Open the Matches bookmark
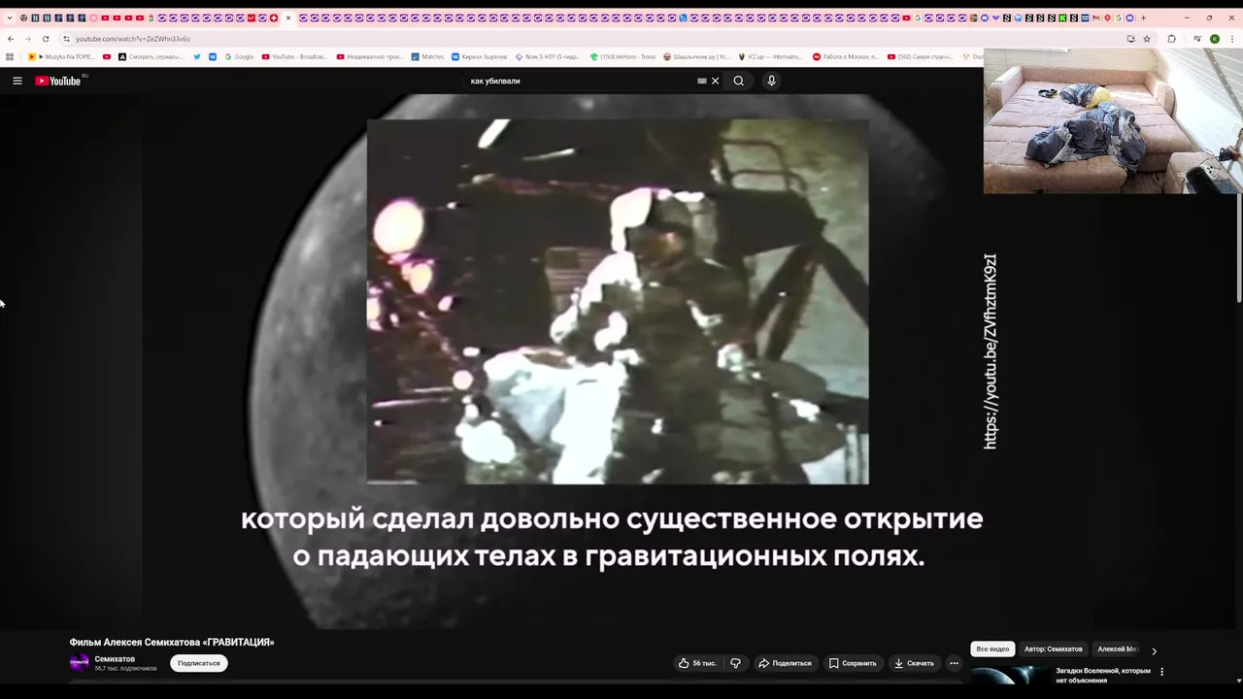Image resolution: width=1243 pixels, height=699 pixels. 427,56
